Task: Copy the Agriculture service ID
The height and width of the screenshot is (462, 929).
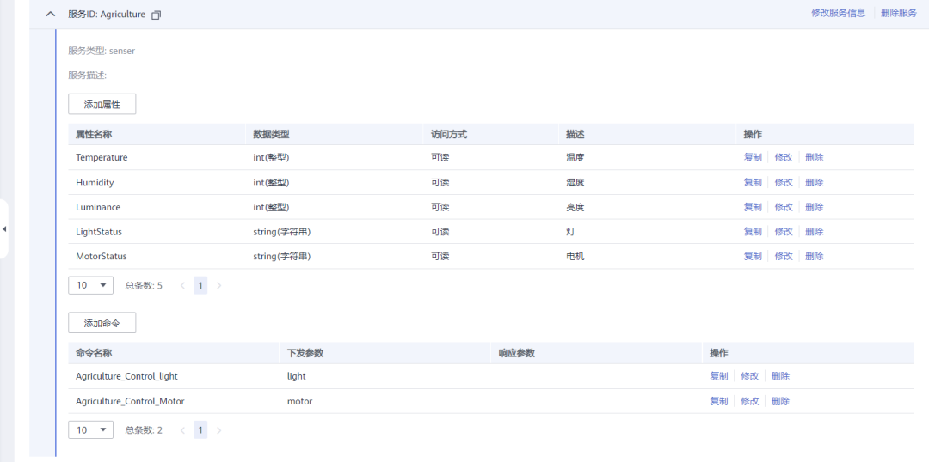Action: point(157,15)
